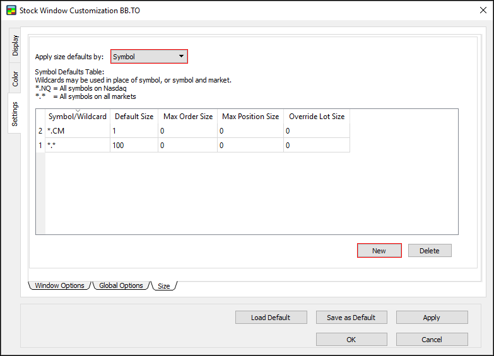Select the Settings vertical tab
This screenshot has width=494, height=356.
point(15,113)
